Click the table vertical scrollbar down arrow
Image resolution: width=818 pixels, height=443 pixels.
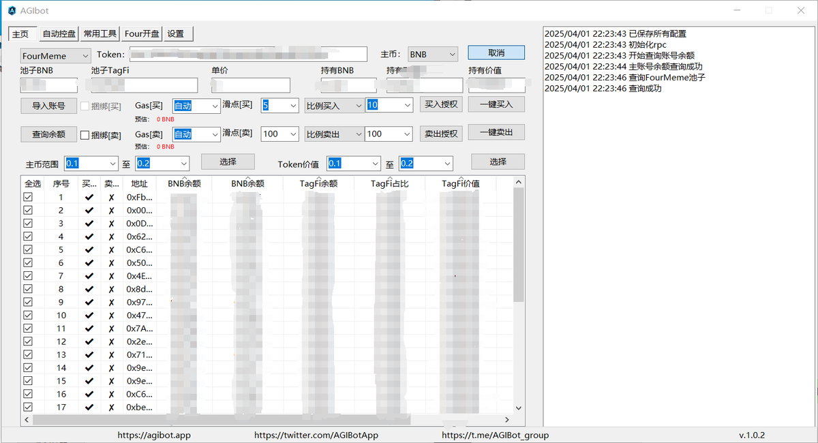(x=519, y=408)
